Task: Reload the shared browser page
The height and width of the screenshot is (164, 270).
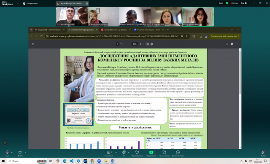Action: click(x=41, y=36)
